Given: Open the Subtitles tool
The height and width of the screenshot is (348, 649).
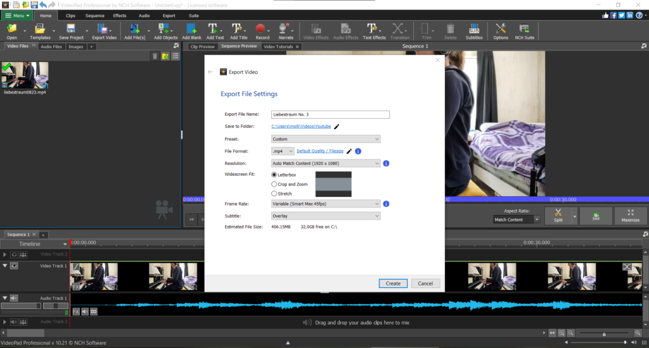Looking at the screenshot, I should click(x=473, y=30).
